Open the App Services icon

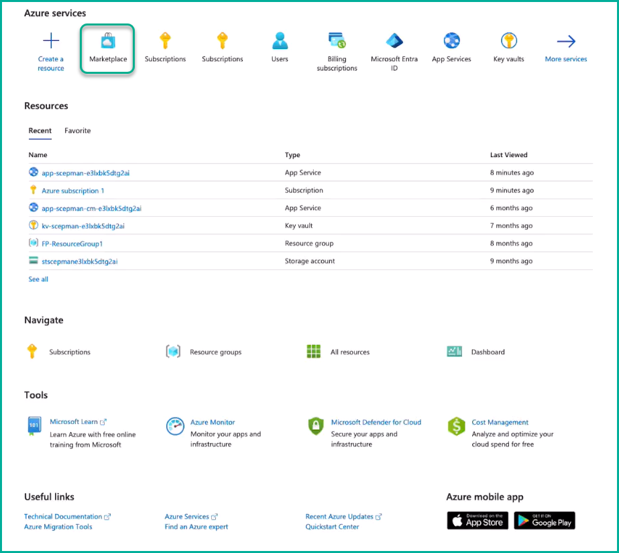pos(451,42)
